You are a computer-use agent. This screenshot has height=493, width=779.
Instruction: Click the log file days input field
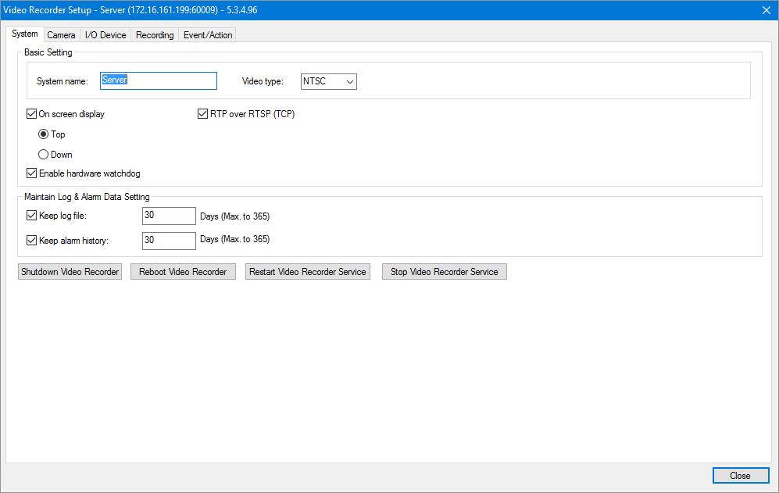[x=169, y=216]
